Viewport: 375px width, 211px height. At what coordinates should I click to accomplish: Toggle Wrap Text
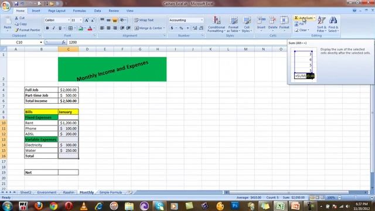[x=144, y=20]
